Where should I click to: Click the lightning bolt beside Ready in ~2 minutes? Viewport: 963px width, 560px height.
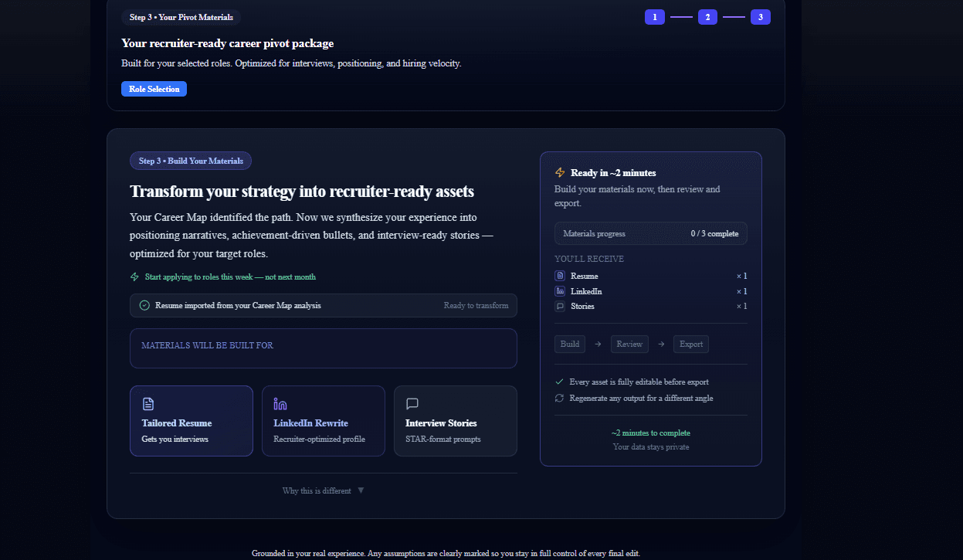(x=561, y=171)
